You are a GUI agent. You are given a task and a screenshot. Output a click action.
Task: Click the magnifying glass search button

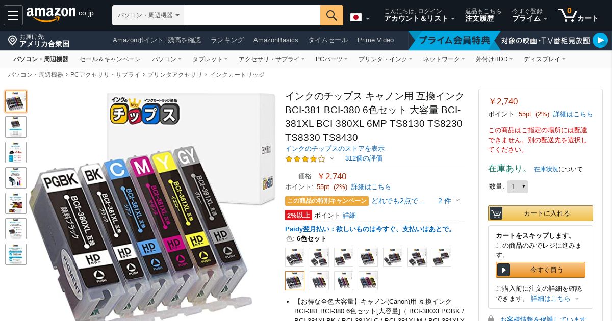(x=331, y=15)
